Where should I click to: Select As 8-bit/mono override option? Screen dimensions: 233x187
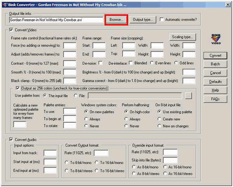click(x=134, y=167)
